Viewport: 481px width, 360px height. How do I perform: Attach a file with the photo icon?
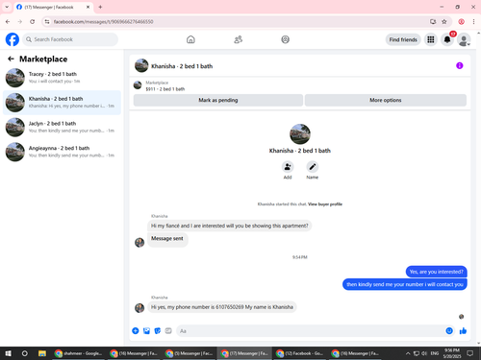pos(146,331)
